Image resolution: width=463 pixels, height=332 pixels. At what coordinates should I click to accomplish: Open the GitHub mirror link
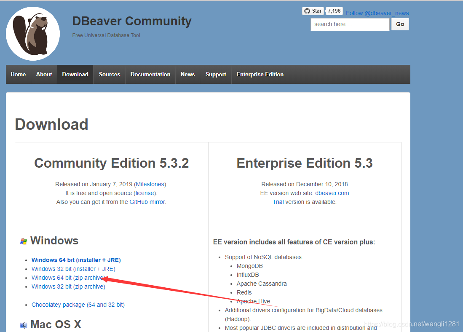147,202
